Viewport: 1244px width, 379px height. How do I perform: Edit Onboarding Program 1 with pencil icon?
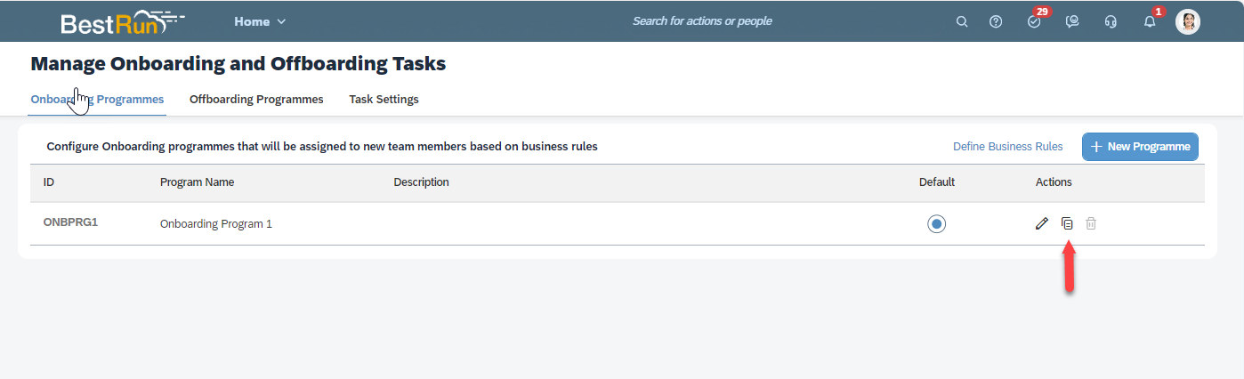1042,223
